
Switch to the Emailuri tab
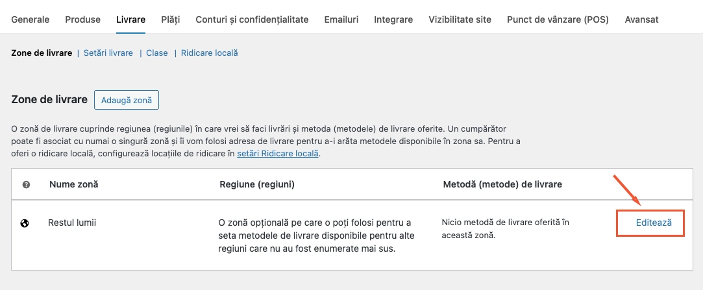(341, 19)
